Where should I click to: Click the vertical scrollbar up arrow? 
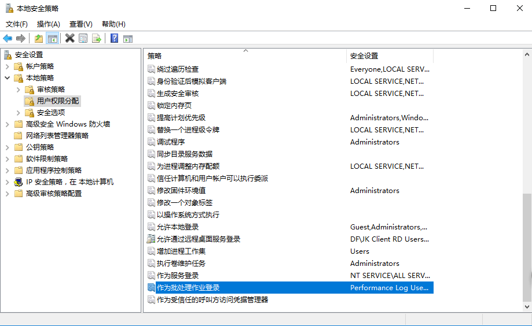click(527, 54)
